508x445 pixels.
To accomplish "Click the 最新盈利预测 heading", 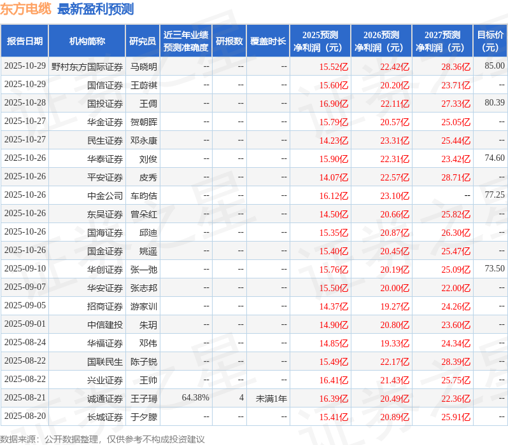I will [x=95, y=9].
